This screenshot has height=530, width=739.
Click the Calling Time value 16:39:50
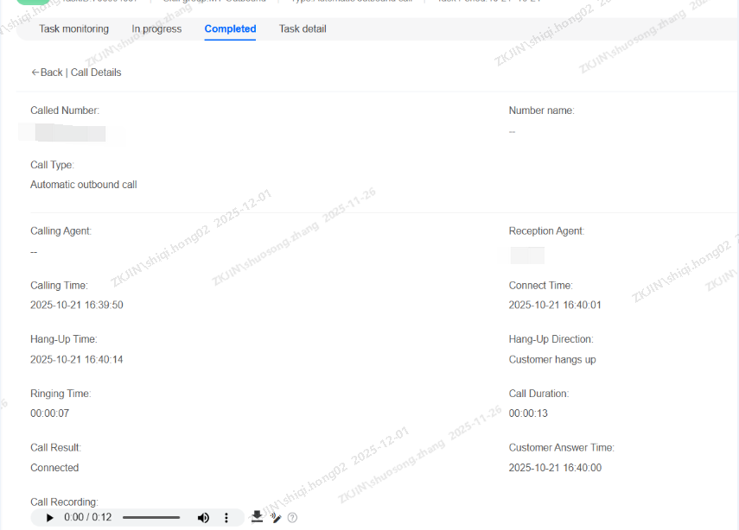click(76, 305)
